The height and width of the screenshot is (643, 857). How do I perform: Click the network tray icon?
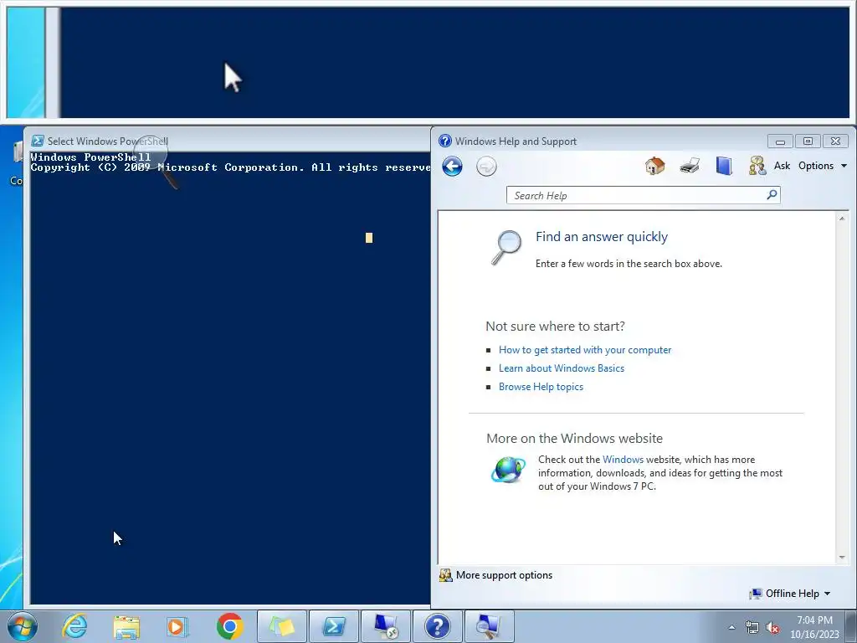752,628
